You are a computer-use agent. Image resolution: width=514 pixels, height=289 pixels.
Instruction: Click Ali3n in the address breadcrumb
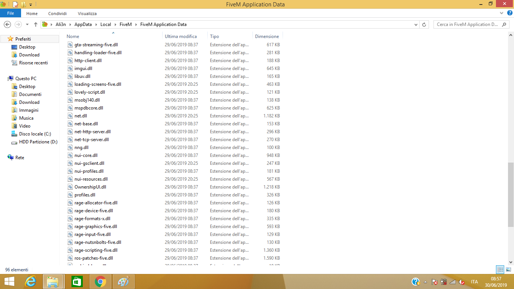[x=61, y=24]
